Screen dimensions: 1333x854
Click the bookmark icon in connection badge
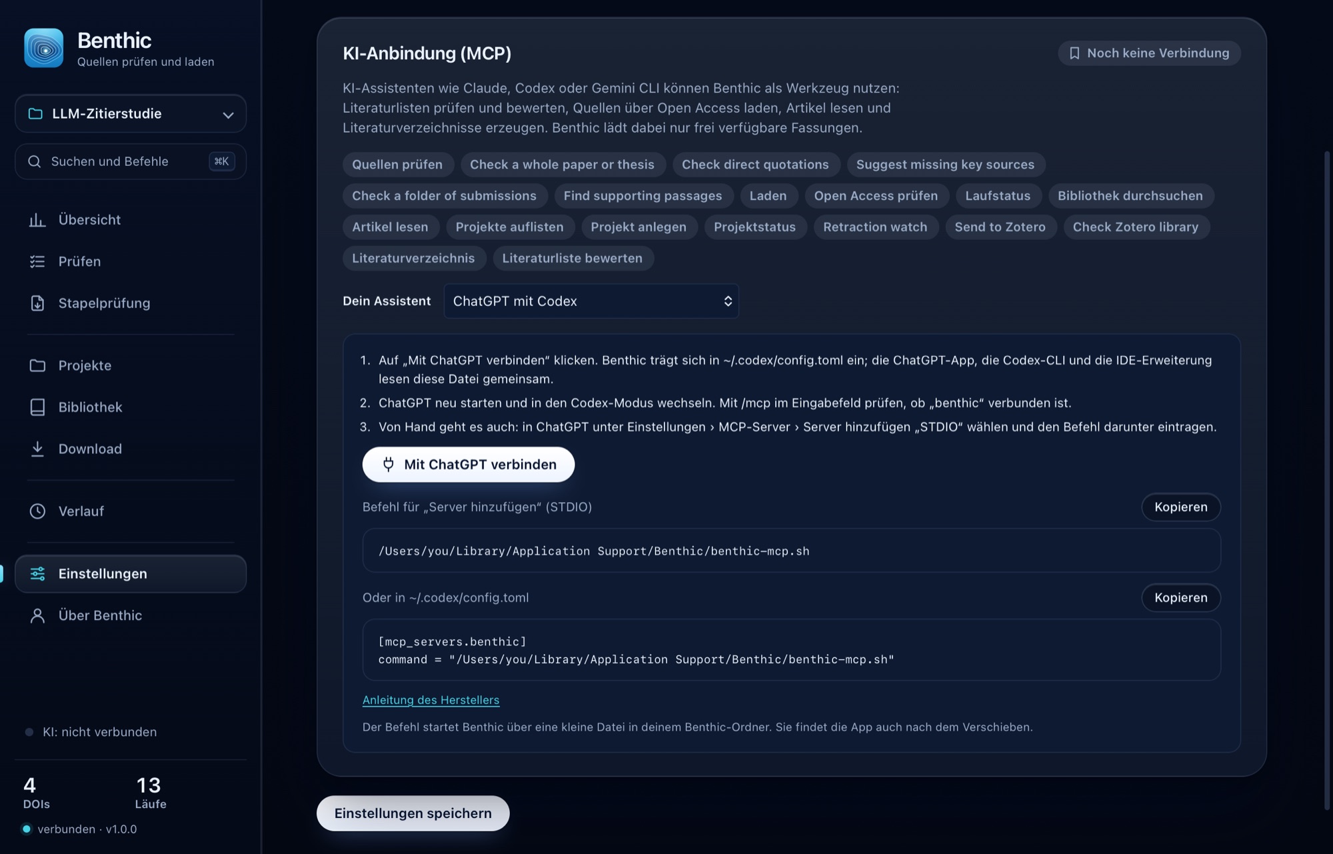point(1074,53)
